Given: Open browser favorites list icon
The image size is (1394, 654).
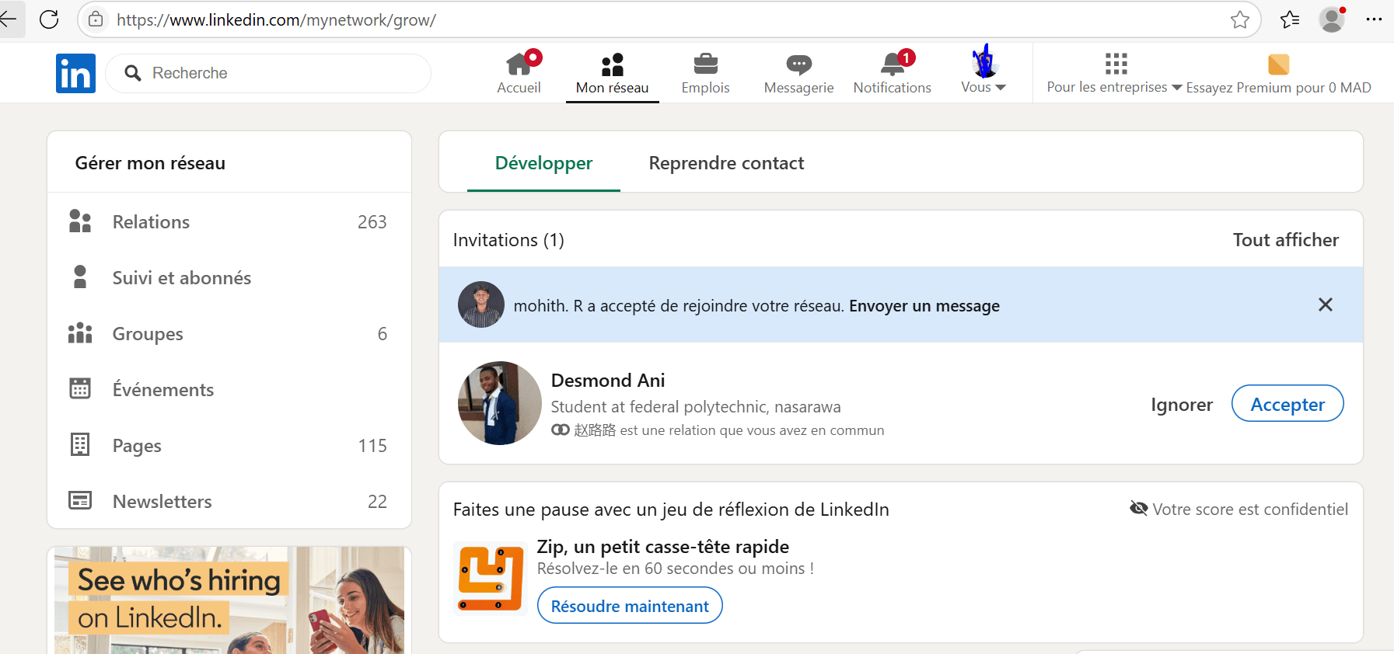Looking at the screenshot, I should point(1290,19).
